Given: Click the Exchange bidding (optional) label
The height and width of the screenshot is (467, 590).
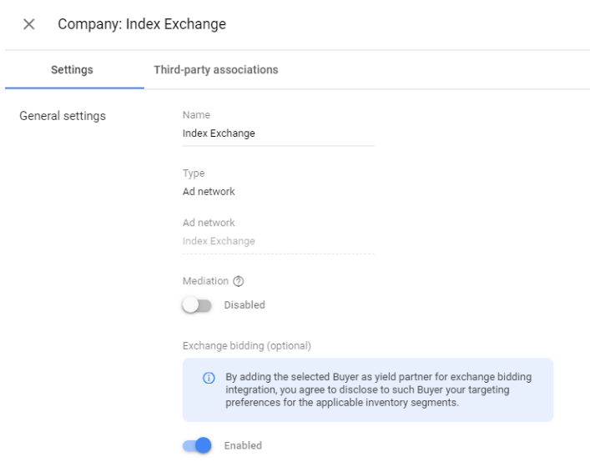Looking at the screenshot, I should tap(246, 345).
